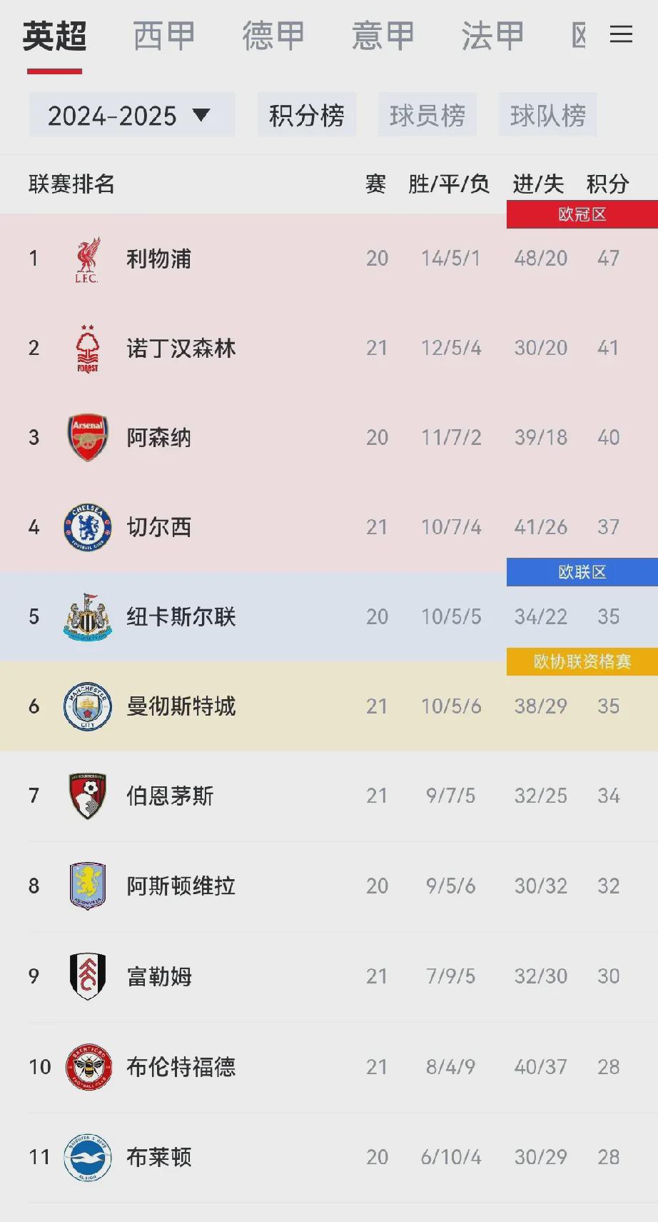Tap the Manchester City crest
The image size is (658, 1222).
[87, 706]
